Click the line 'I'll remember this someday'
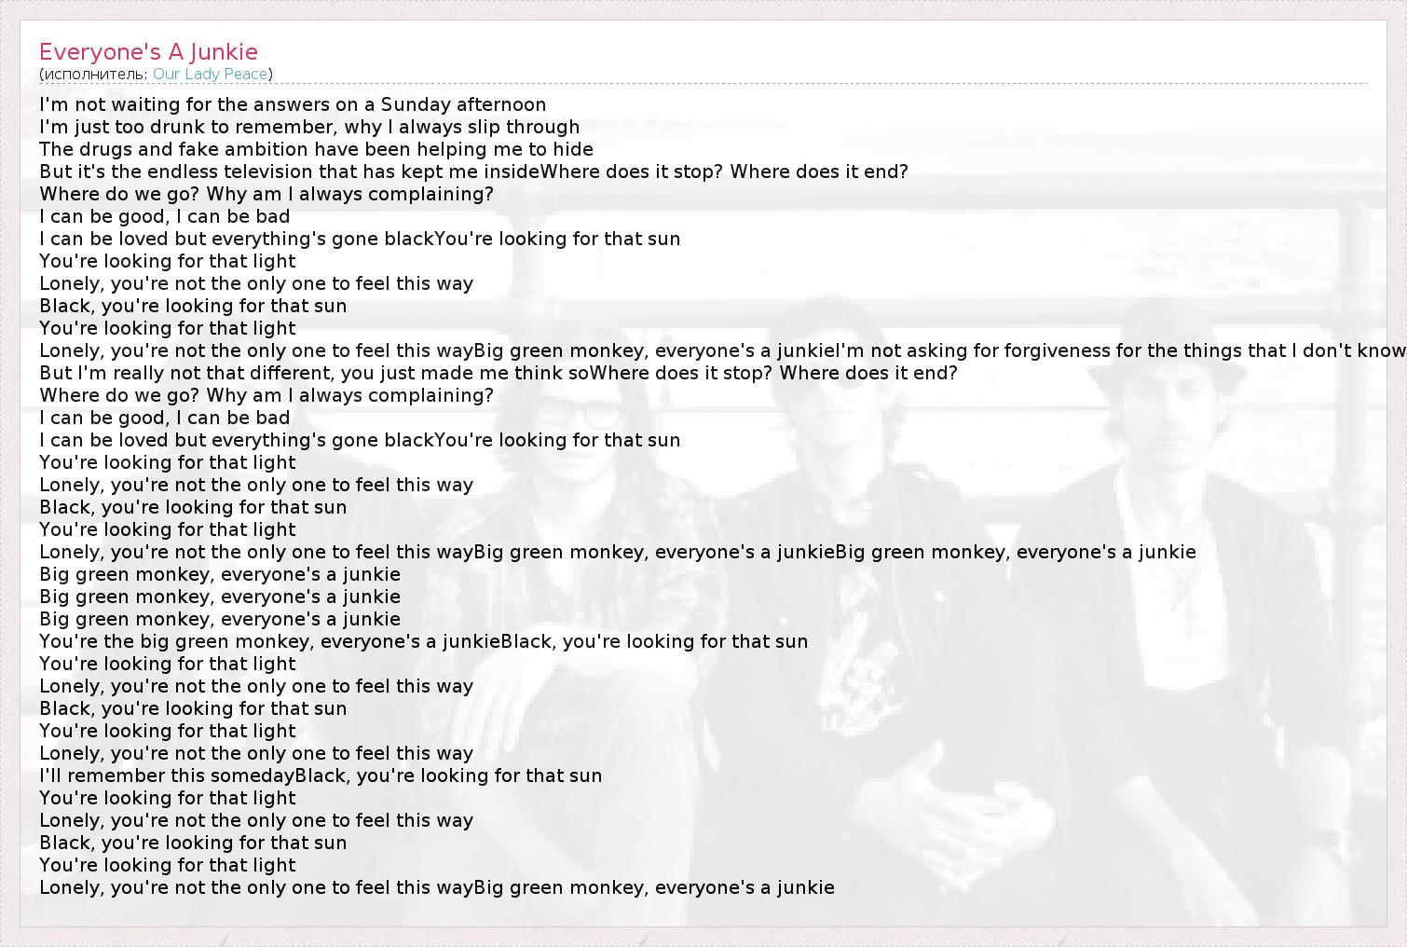The height and width of the screenshot is (947, 1407). 321,775
